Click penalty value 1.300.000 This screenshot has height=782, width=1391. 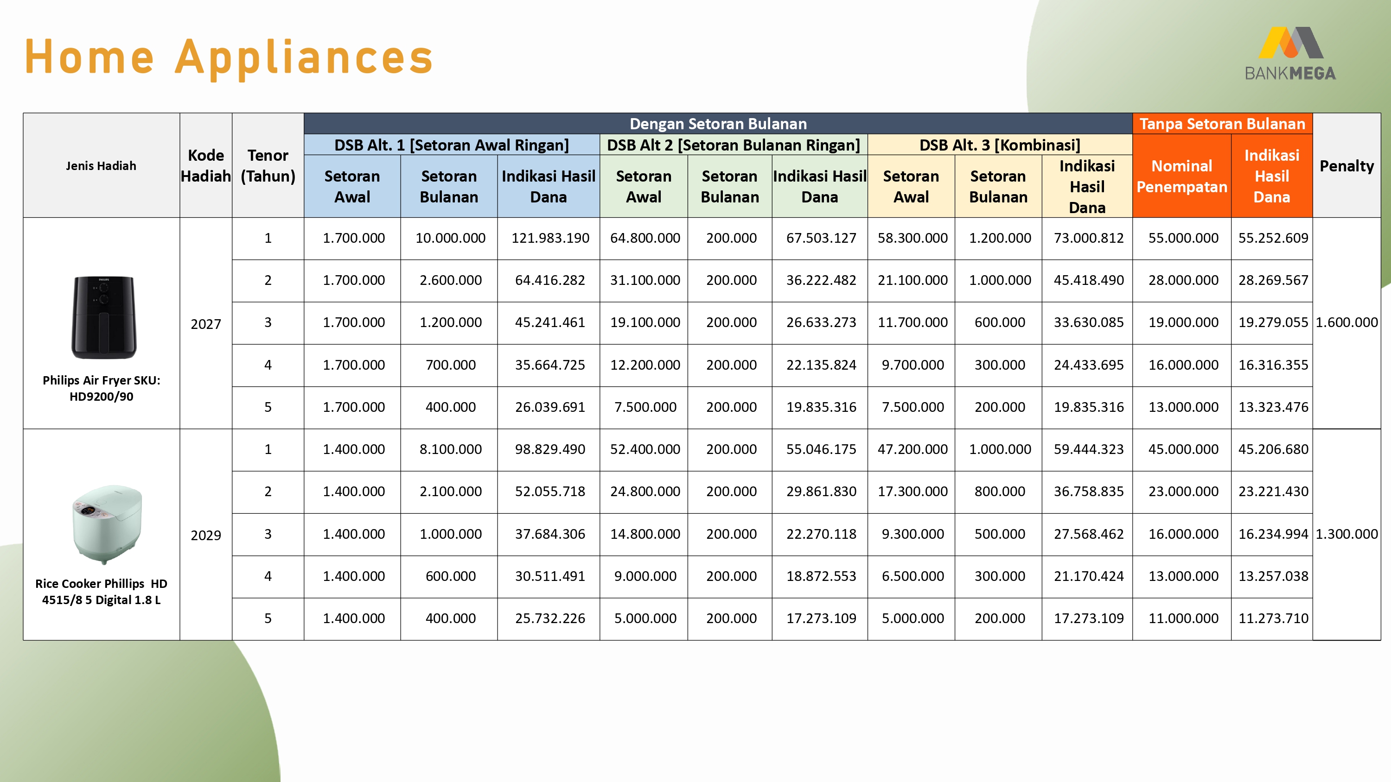tap(1346, 534)
